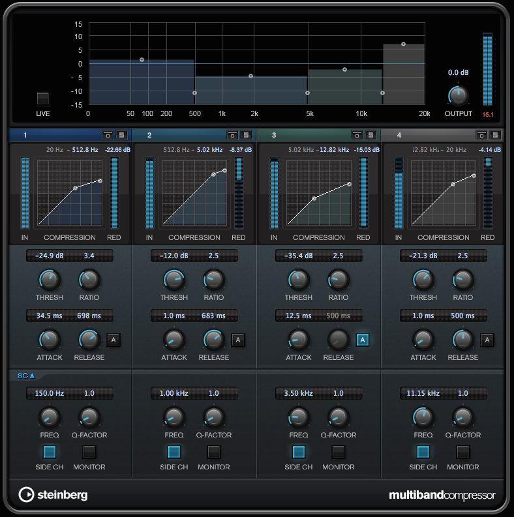The height and width of the screenshot is (517, 514).
Task: Enable MONITOR for band 4 side-chain
Action: [463, 452]
